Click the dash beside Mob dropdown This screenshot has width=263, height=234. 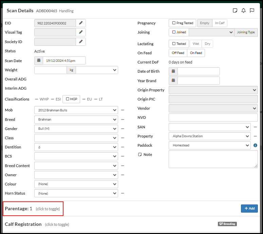click(123, 110)
